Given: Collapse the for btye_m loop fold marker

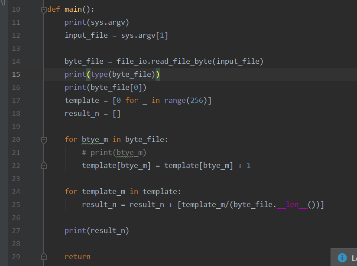Looking at the screenshot, I should click(44, 140).
